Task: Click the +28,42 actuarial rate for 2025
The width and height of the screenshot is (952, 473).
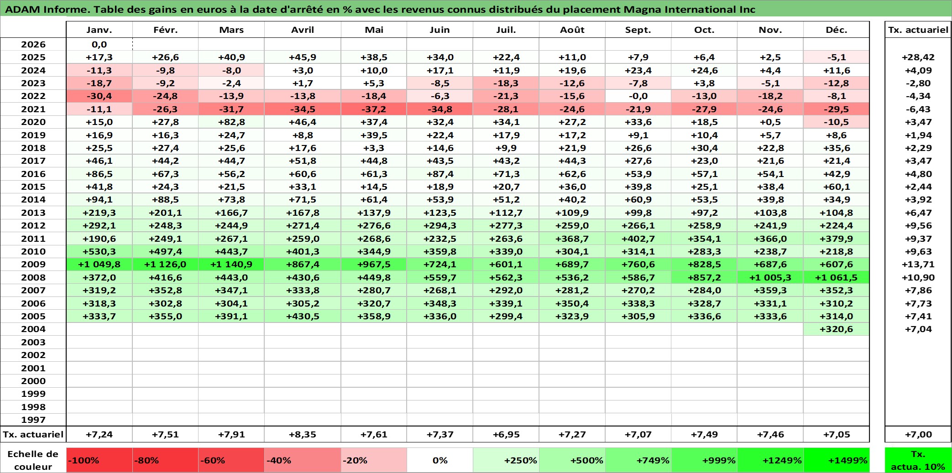Action: 918,57
